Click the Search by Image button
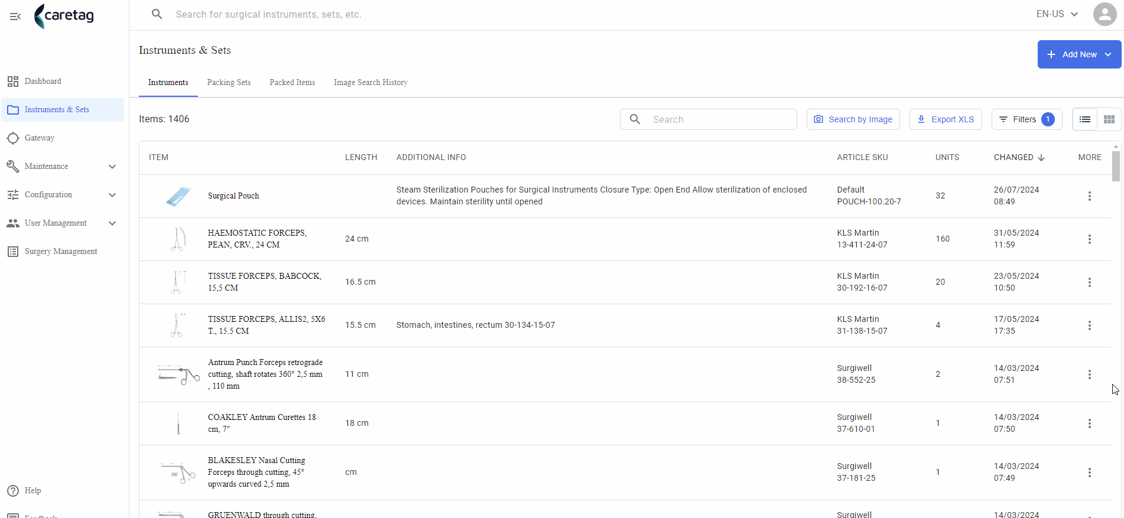The height and width of the screenshot is (518, 1124). coord(853,119)
